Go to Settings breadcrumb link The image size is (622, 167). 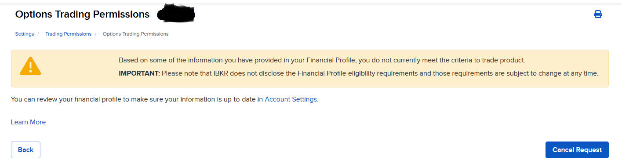[x=24, y=34]
